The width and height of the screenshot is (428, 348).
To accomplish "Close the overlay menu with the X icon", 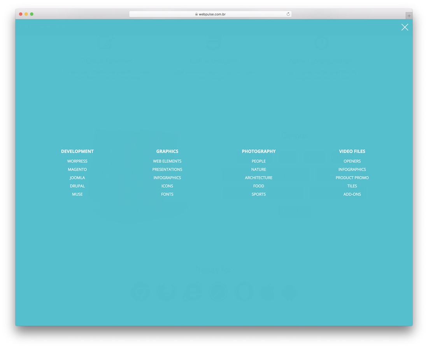I will [405, 27].
